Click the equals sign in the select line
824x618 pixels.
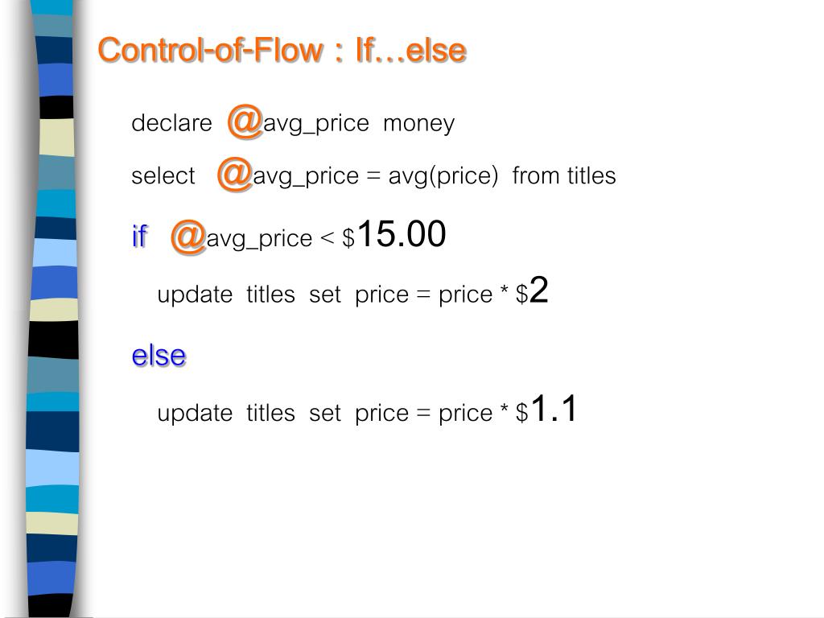(373, 176)
